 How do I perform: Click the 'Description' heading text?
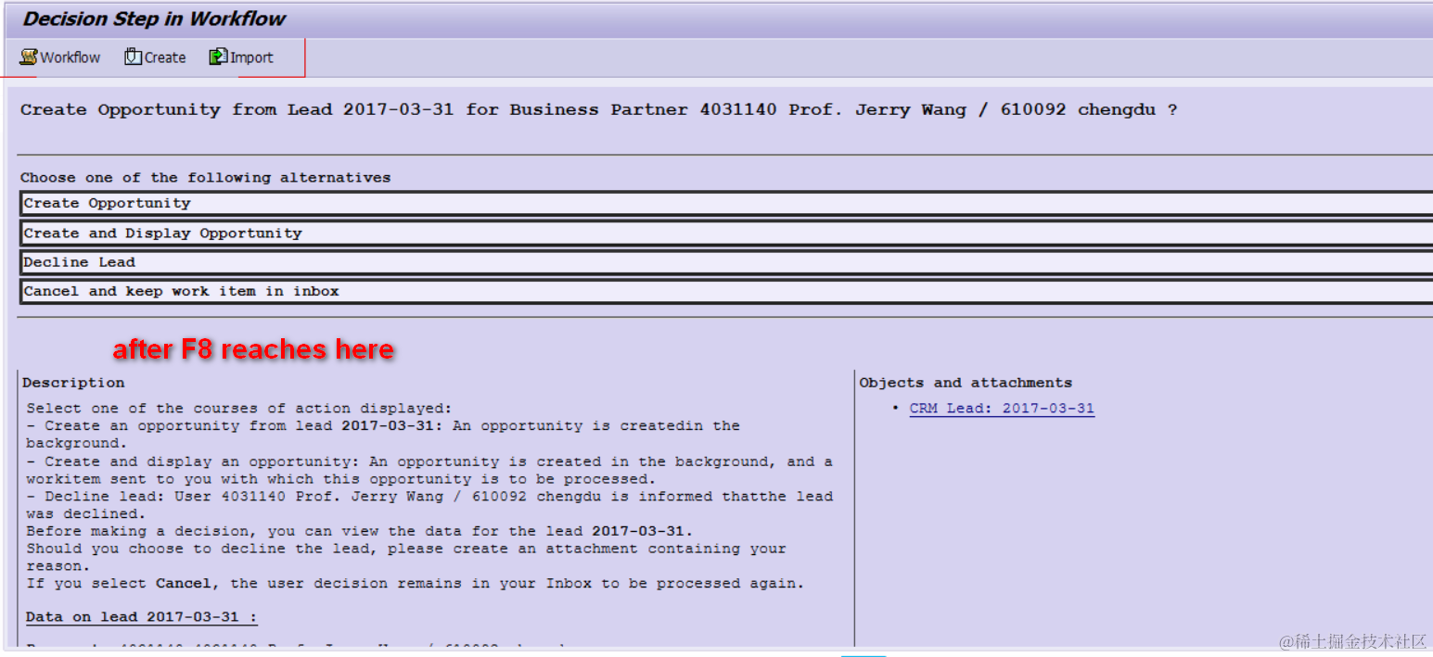73,383
